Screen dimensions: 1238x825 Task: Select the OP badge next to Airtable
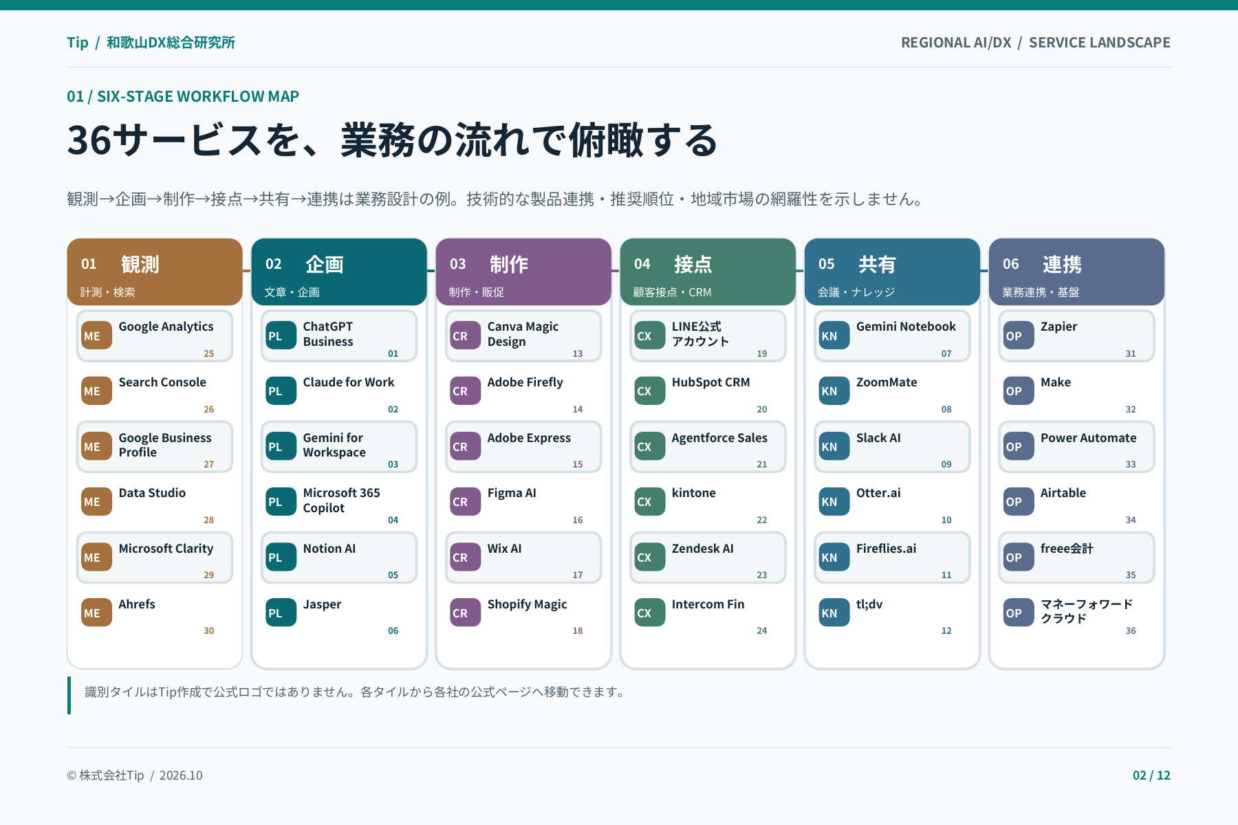[x=1018, y=502]
